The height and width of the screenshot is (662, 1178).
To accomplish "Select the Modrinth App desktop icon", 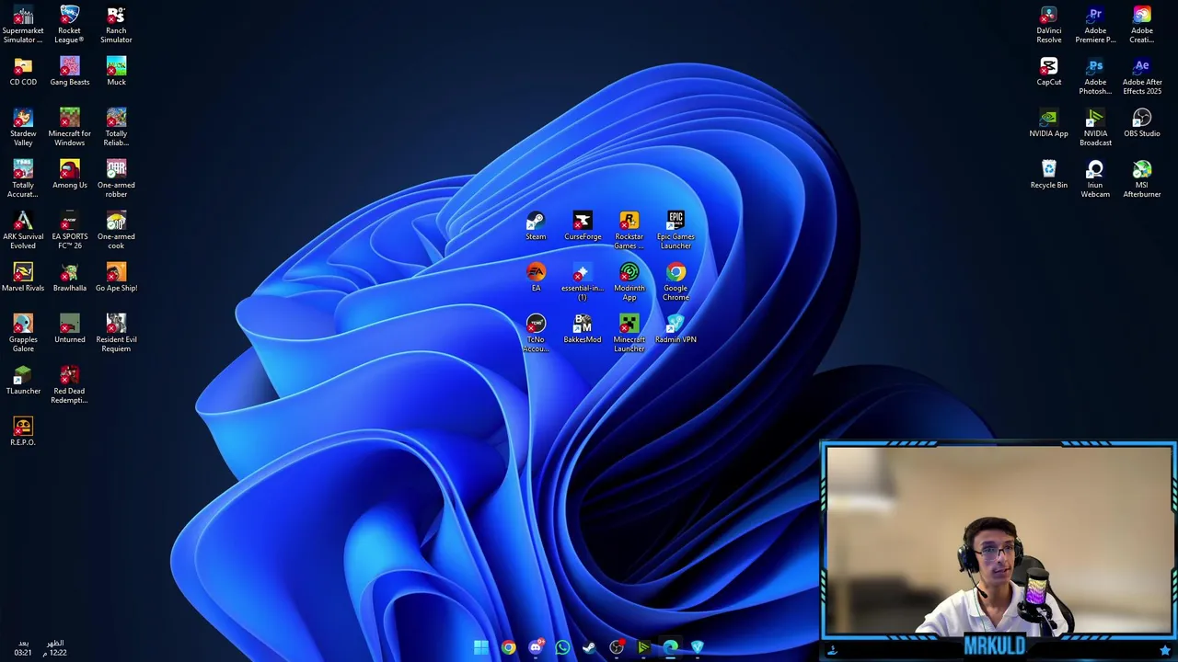I will point(629,282).
